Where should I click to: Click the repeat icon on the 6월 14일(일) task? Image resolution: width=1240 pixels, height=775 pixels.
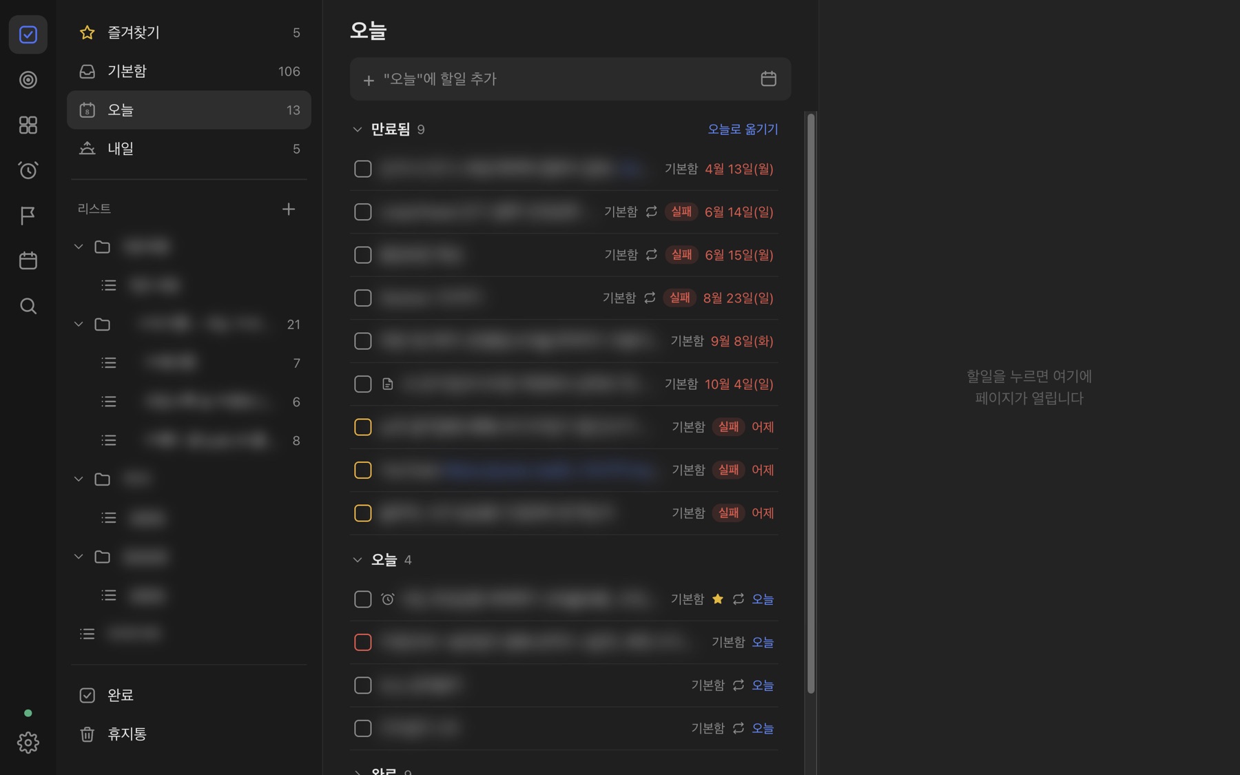tap(651, 211)
